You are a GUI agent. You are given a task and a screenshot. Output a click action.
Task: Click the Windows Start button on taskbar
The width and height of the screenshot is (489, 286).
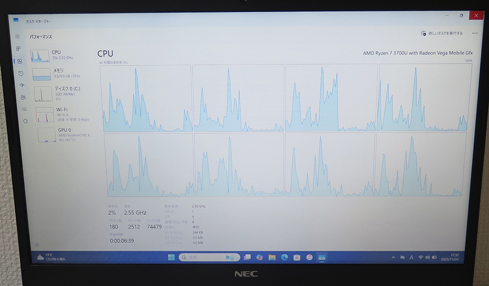(x=171, y=257)
